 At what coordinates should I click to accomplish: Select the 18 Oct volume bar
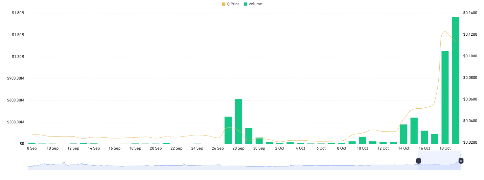pos(445,97)
